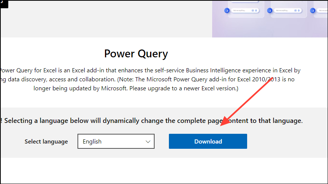Open the Select language dropdown set to English
This screenshot has width=328, height=184.
pyautogui.click(x=116, y=141)
